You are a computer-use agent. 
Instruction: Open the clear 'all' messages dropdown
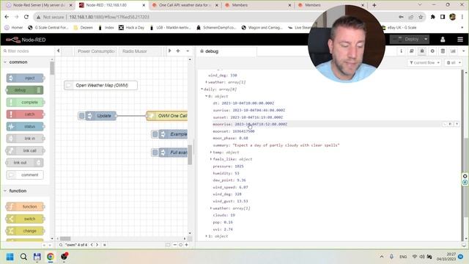[453, 62]
